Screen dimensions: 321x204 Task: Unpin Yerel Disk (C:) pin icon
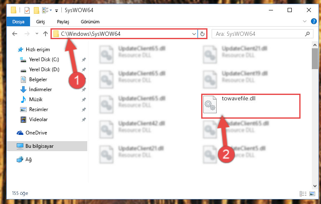[x=84, y=60]
